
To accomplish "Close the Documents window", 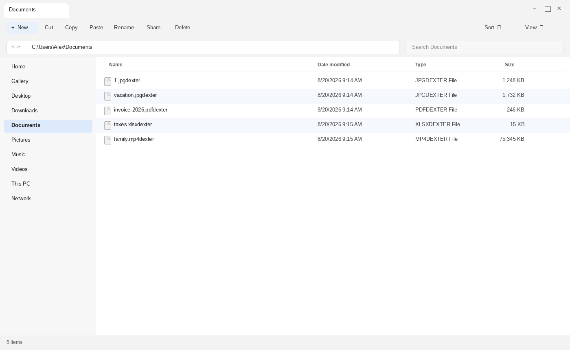I will point(559,9).
